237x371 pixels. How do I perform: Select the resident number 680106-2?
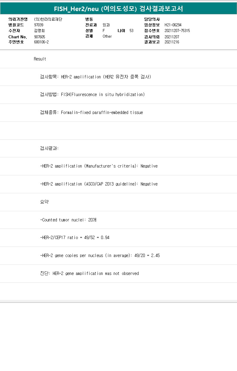coord(41,42)
